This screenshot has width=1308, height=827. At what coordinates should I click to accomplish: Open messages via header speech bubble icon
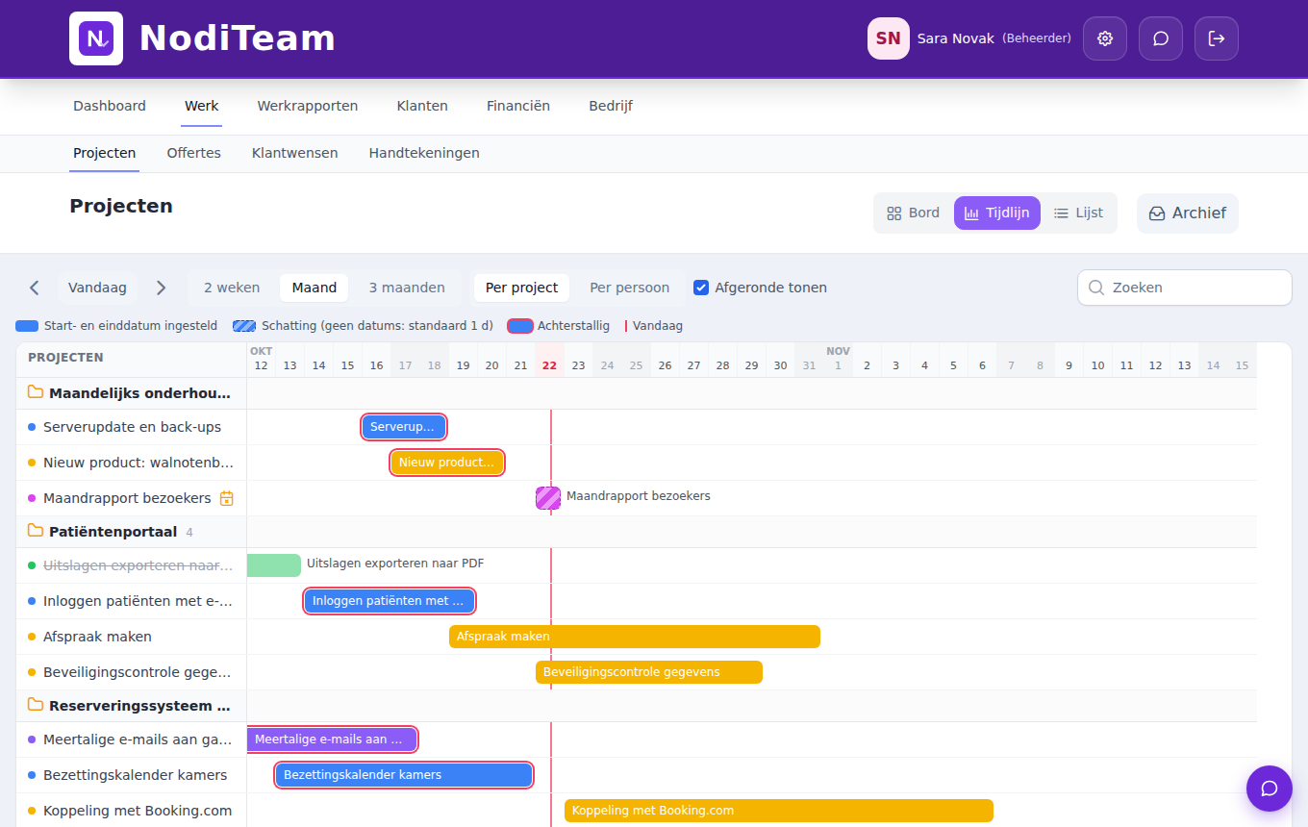point(1161,38)
